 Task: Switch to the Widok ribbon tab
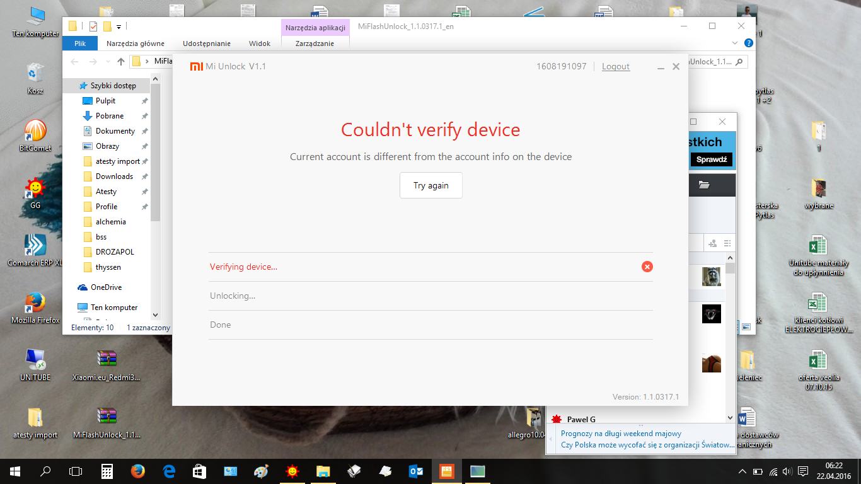[260, 43]
